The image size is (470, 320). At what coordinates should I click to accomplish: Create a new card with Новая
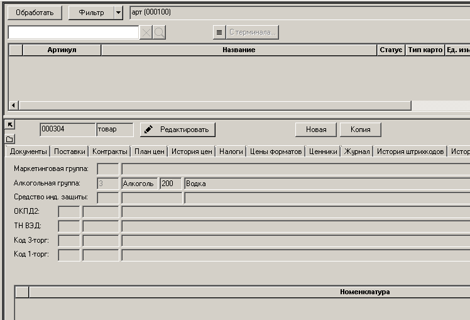(316, 130)
